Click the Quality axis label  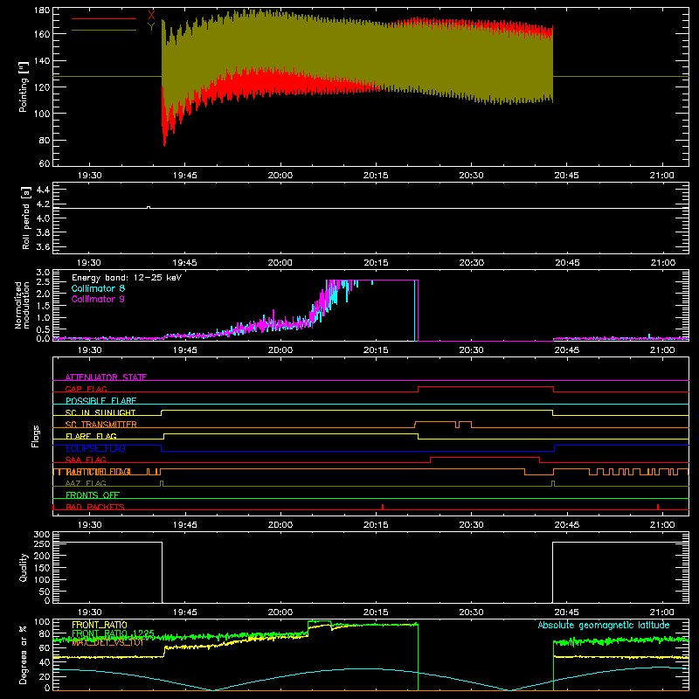tap(24, 567)
